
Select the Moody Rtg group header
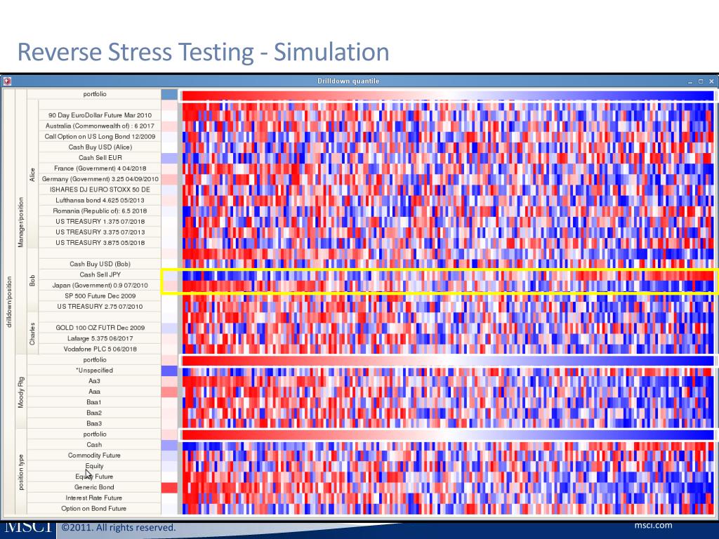coord(20,392)
